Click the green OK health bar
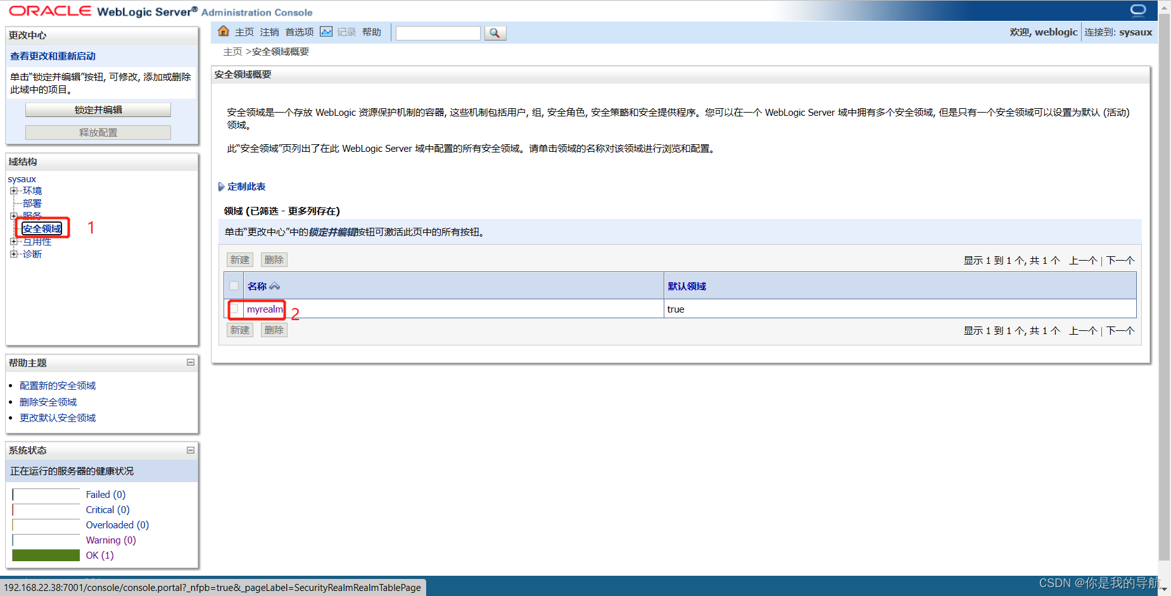This screenshot has height=596, width=1171. tap(46, 556)
